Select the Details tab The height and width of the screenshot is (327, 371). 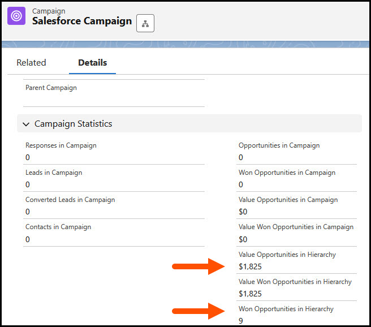click(93, 63)
